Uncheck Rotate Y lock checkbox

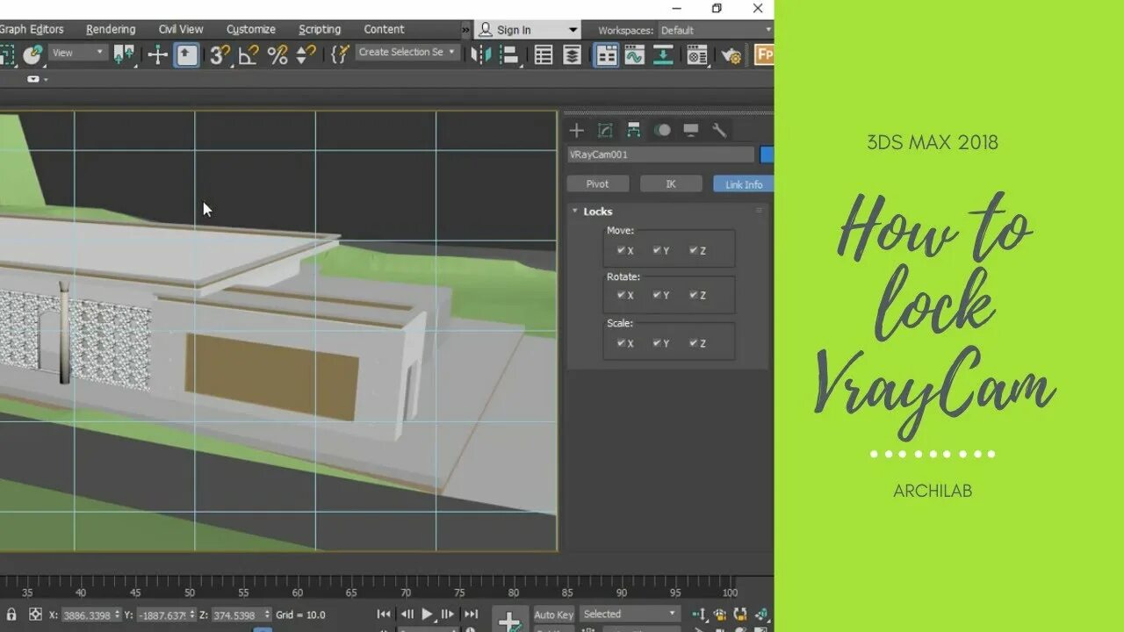click(x=657, y=295)
